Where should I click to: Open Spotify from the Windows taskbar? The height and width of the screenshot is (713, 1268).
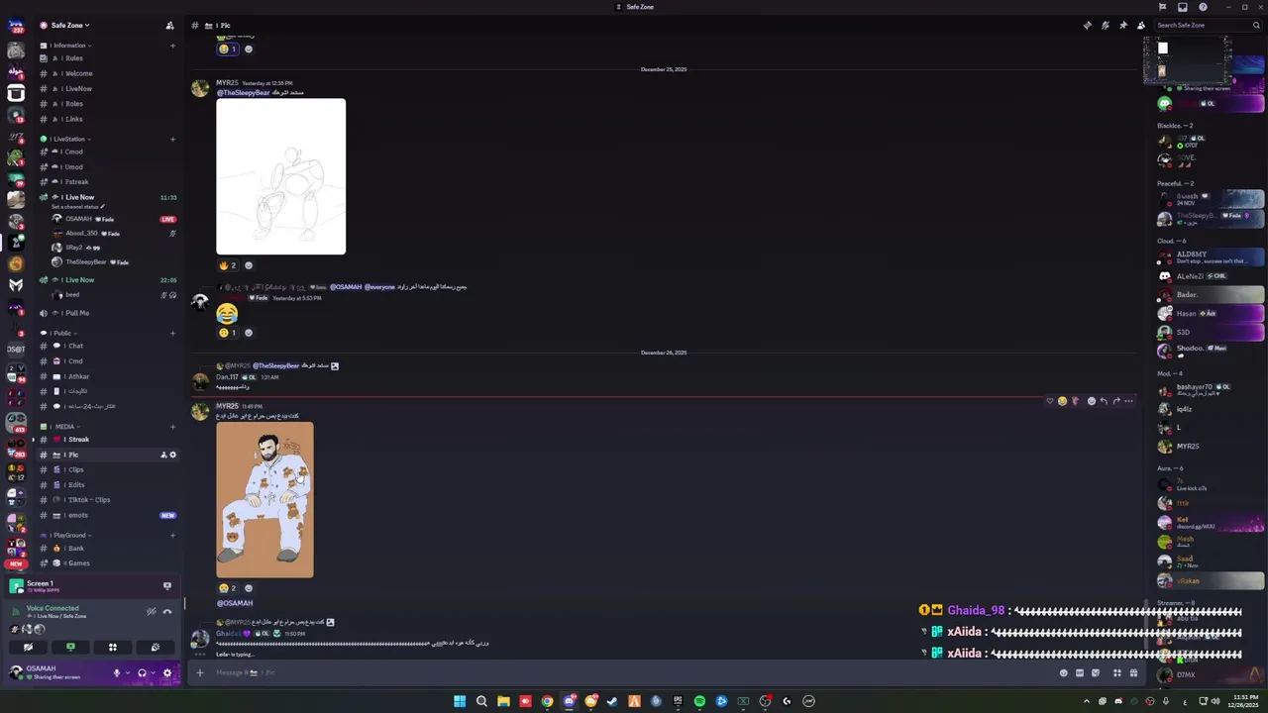point(699,701)
